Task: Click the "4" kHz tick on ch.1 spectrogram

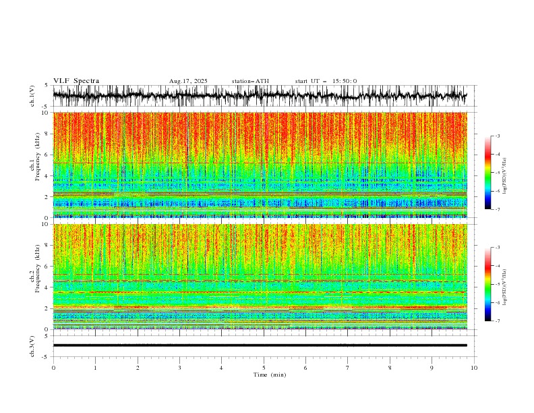Action: pyautogui.click(x=47, y=176)
